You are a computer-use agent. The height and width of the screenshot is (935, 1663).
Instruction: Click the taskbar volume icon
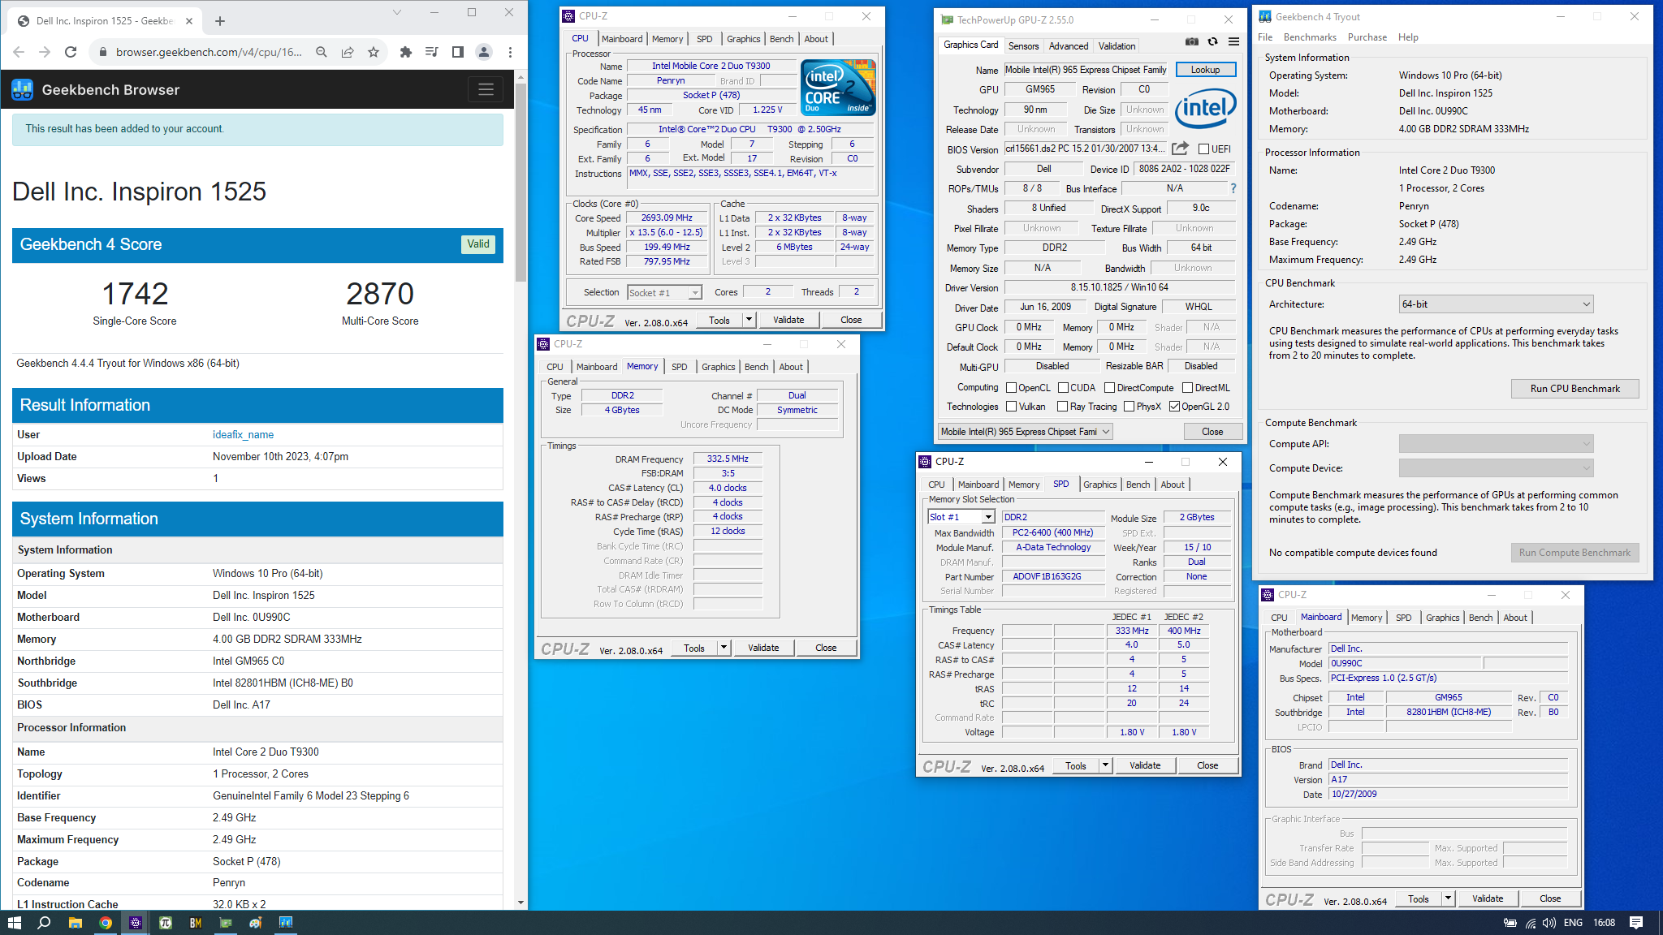(1549, 923)
